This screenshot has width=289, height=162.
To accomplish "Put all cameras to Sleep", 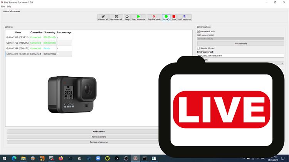I will (127, 18).
